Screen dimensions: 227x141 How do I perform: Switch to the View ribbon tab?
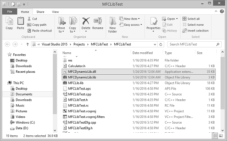(55, 12)
